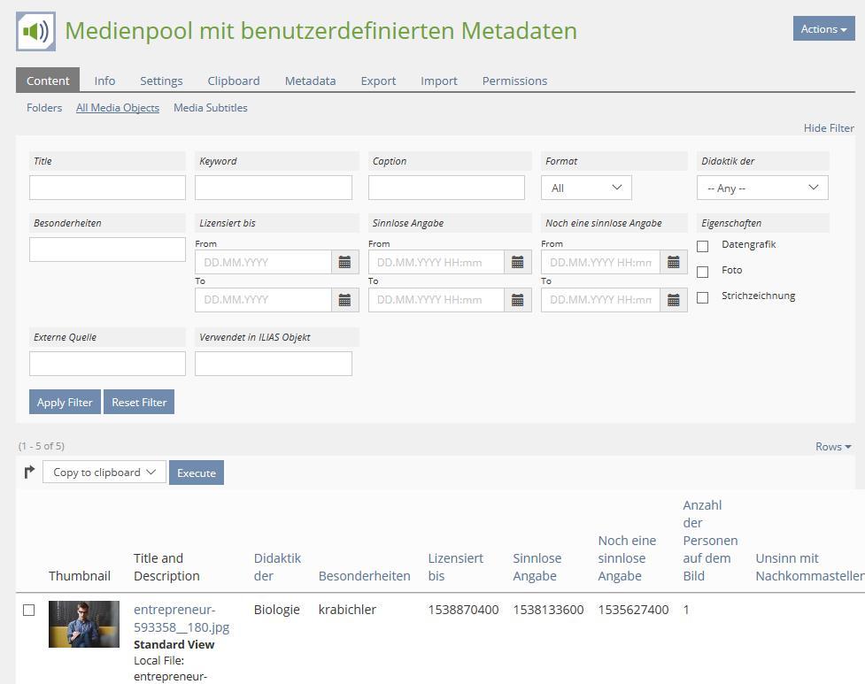Check the Foto property checkbox

point(703,272)
